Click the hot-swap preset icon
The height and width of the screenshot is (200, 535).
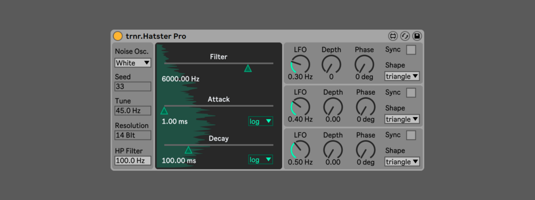(405, 36)
